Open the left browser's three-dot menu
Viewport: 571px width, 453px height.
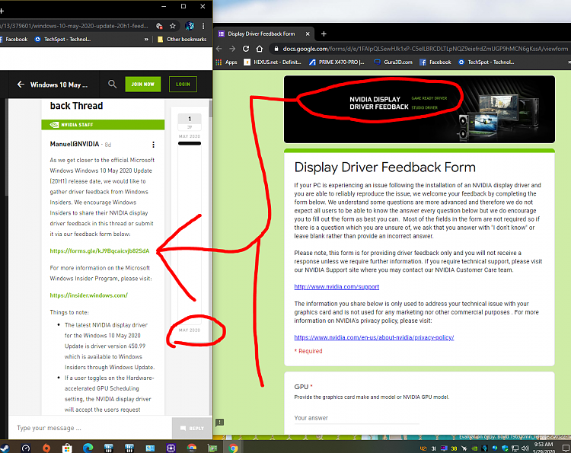coord(203,26)
